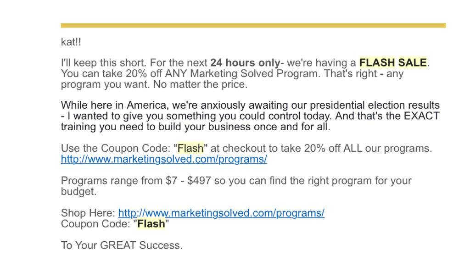Open the programs link below the coupon sentence

pos(164,159)
